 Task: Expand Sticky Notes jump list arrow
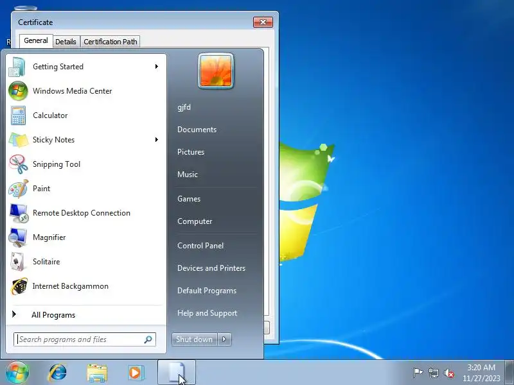click(x=157, y=140)
